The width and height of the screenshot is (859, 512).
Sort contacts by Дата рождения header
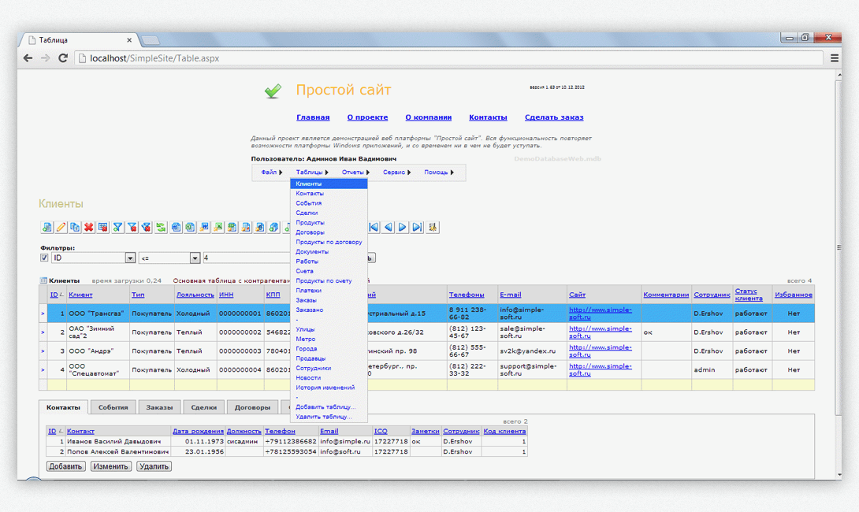coord(198,432)
